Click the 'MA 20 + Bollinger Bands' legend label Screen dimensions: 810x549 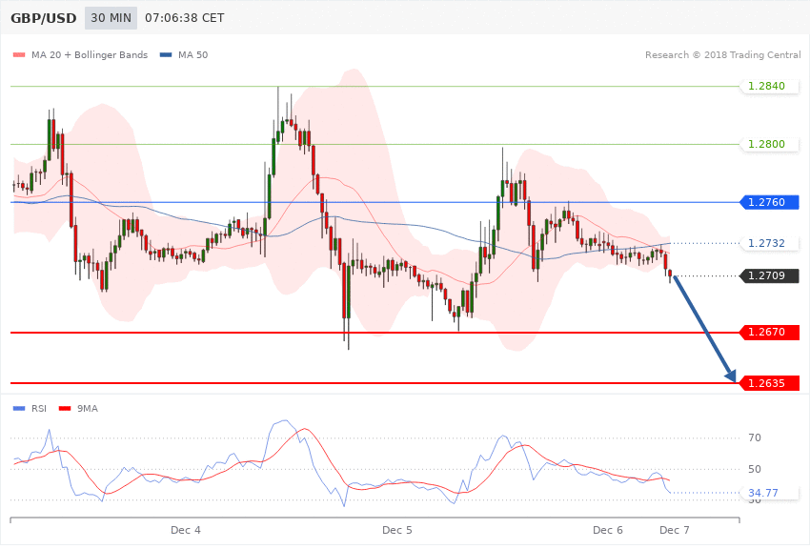point(90,54)
